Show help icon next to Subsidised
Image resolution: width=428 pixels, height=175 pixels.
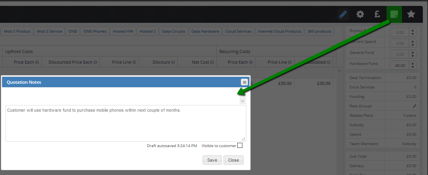pos(329,62)
